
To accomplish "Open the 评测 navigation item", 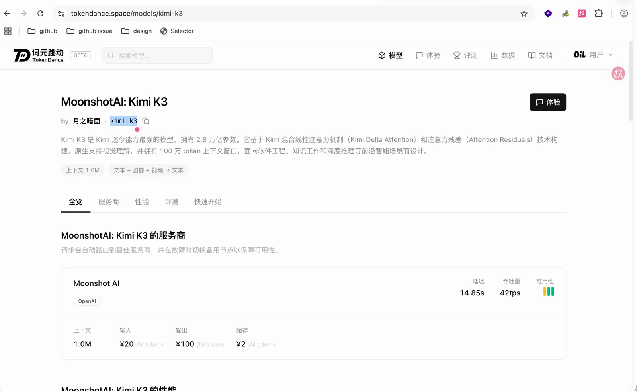I will (465, 55).
